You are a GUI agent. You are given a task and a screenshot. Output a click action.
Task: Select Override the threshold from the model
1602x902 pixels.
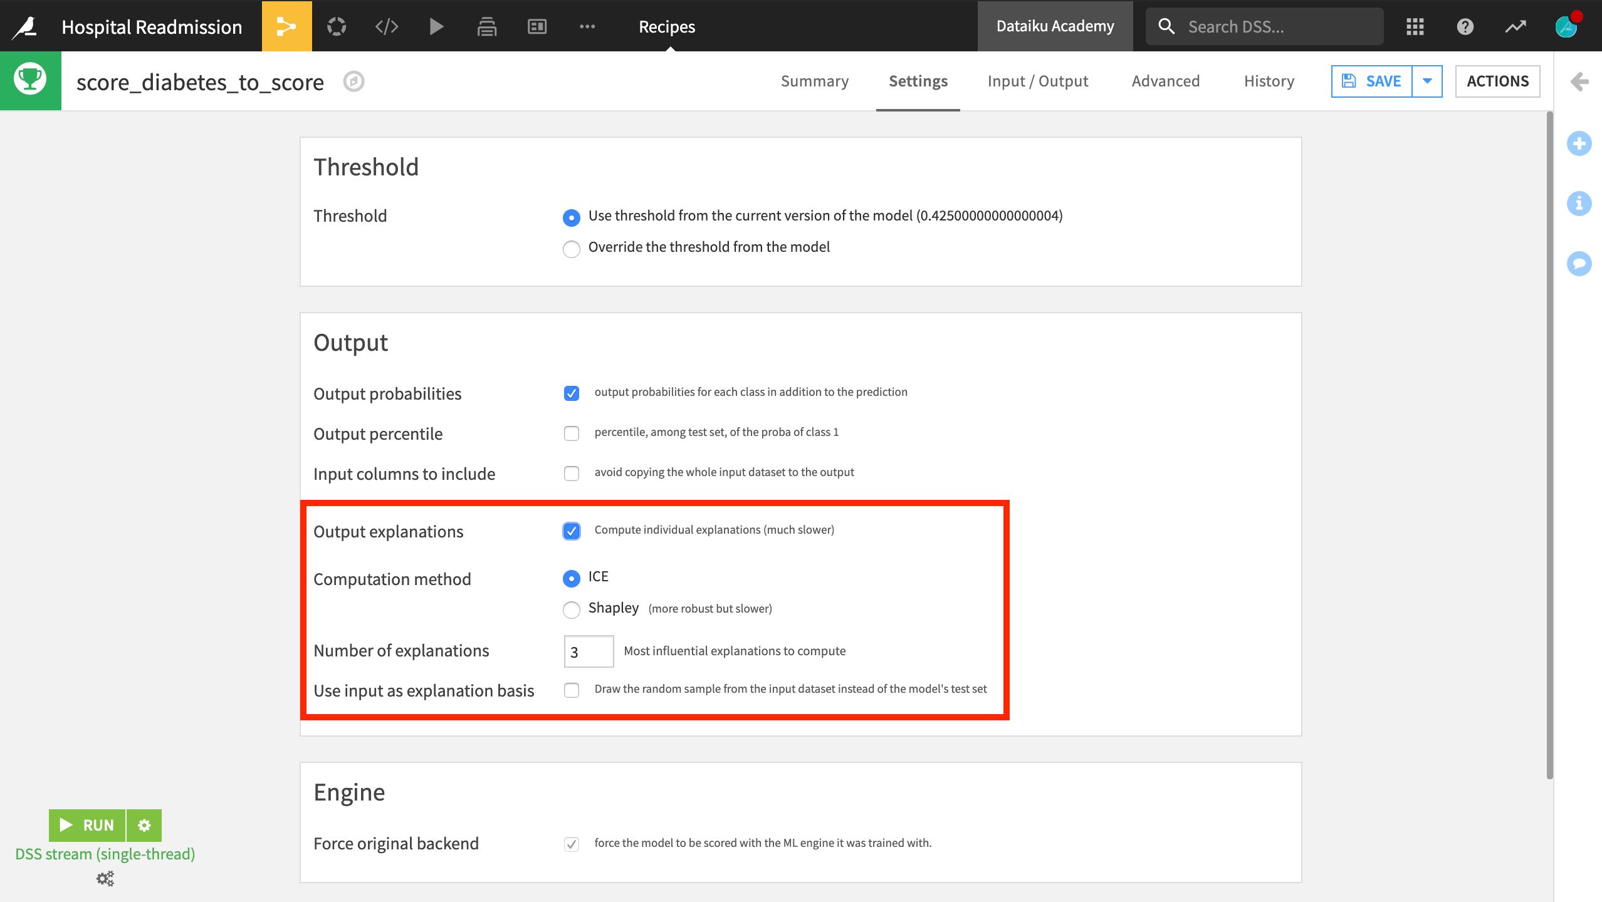click(x=571, y=249)
